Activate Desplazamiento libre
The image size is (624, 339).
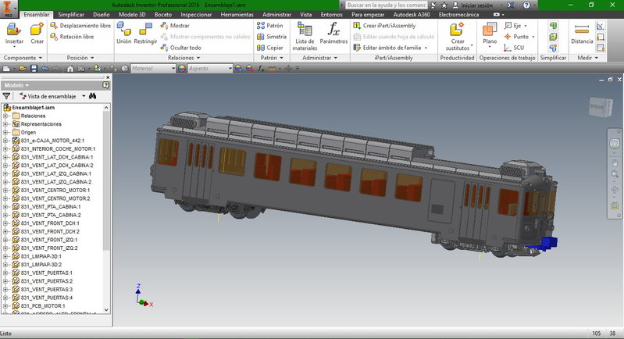(80, 26)
